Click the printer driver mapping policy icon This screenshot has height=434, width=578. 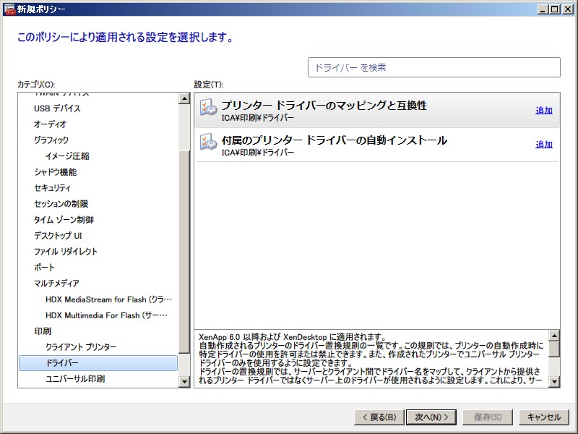coord(208,109)
